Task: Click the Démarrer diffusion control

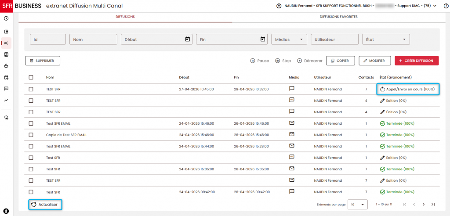Action: point(310,61)
